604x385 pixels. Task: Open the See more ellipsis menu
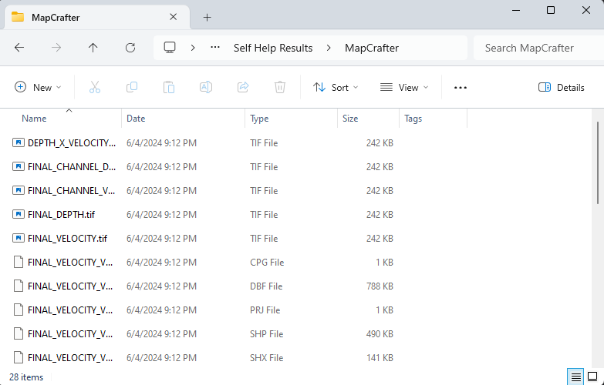(x=461, y=88)
